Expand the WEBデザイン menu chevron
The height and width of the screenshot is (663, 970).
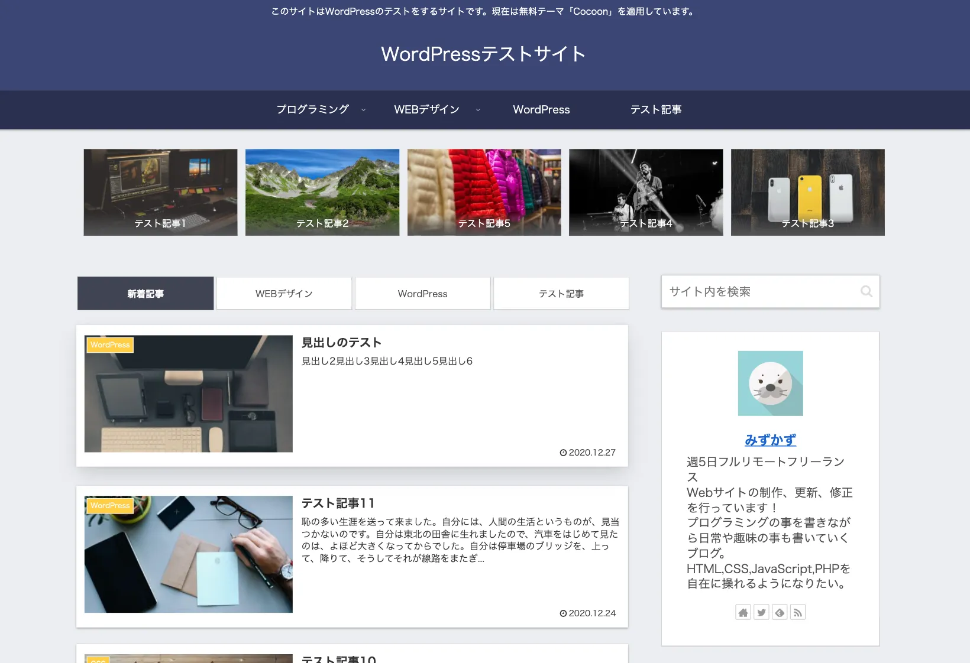[x=478, y=110]
